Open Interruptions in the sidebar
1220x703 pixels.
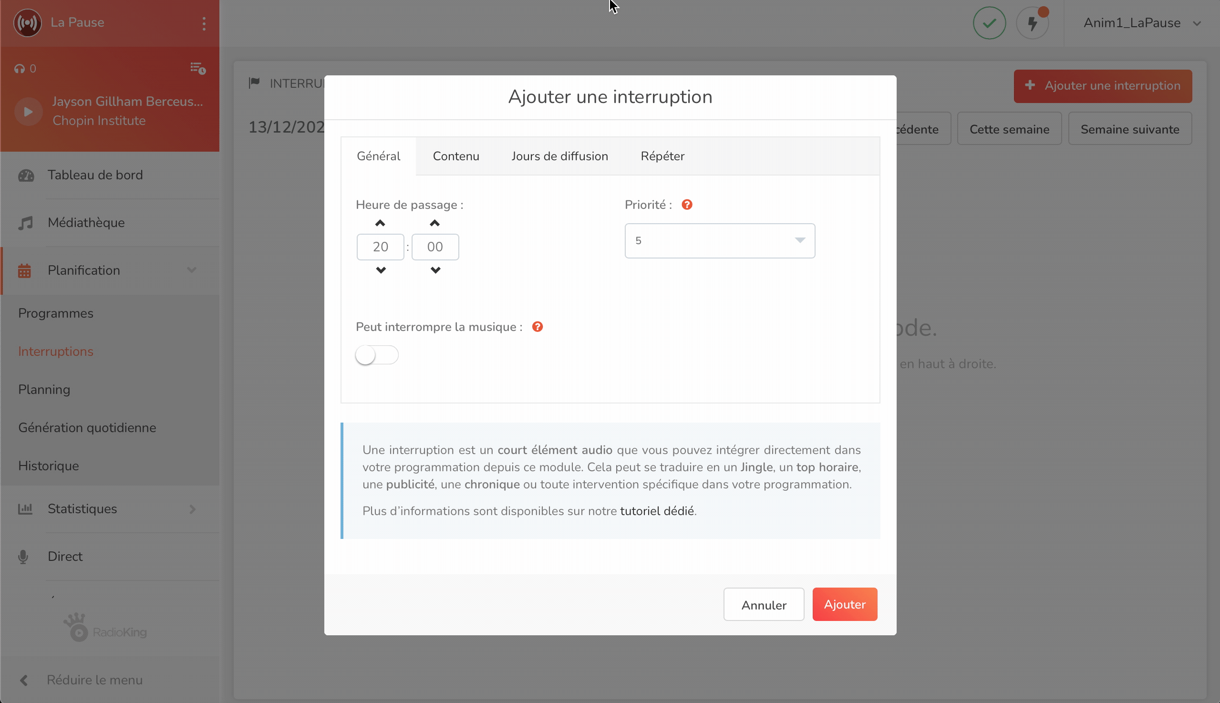click(x=55, y=351)
